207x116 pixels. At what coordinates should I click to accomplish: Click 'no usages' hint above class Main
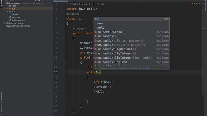click(73, 14)
